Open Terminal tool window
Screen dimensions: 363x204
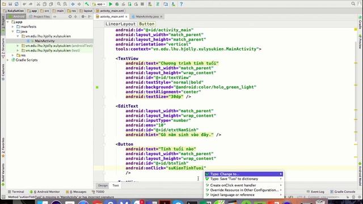[x=16, y=192]
